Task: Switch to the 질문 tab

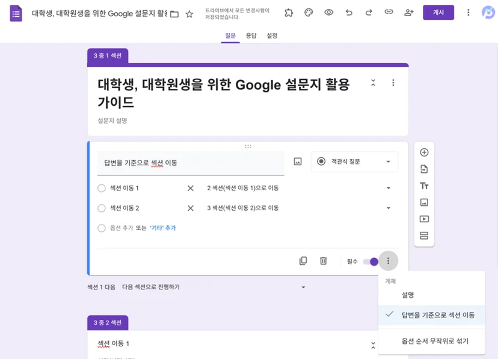Action: (230, 35)
